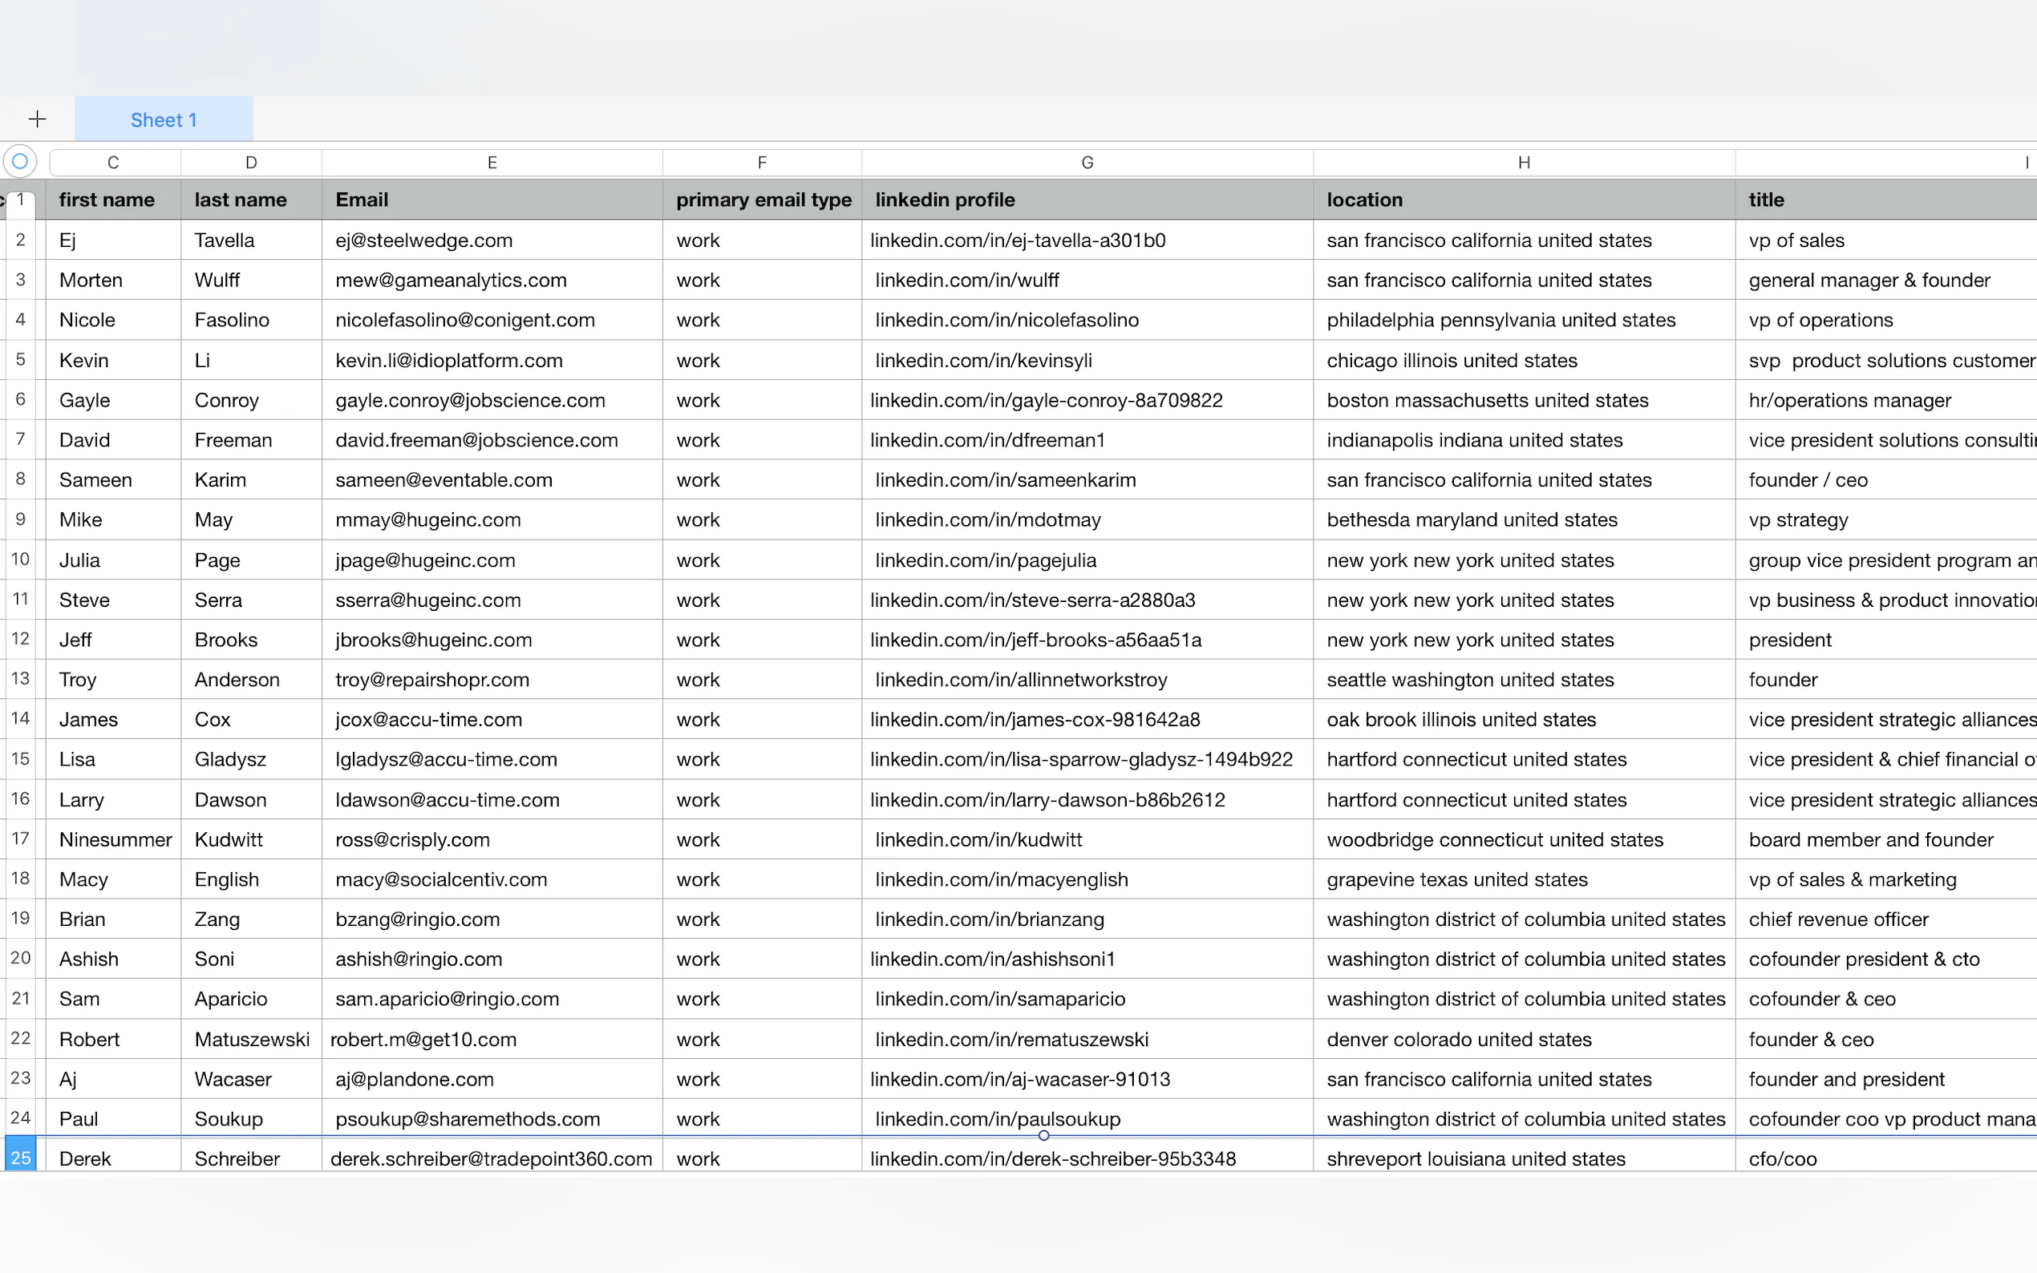Select the Ninesummer first name cell
Image resolution: width=2037 pixels, height=1273 pixels.
pos(113,839)
